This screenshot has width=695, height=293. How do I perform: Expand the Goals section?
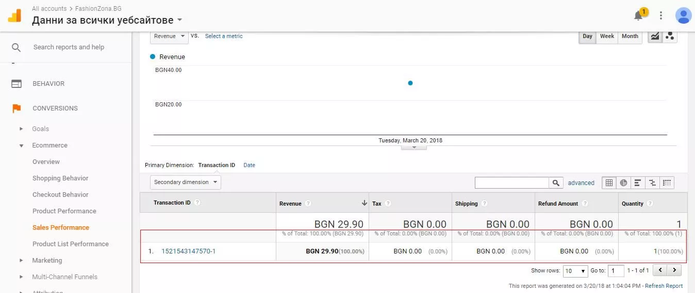[x=21, y=129]
